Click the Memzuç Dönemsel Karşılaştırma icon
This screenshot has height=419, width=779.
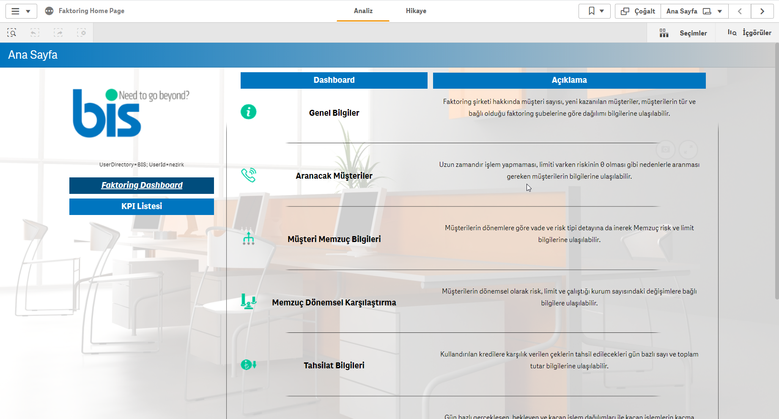[249, 302]
